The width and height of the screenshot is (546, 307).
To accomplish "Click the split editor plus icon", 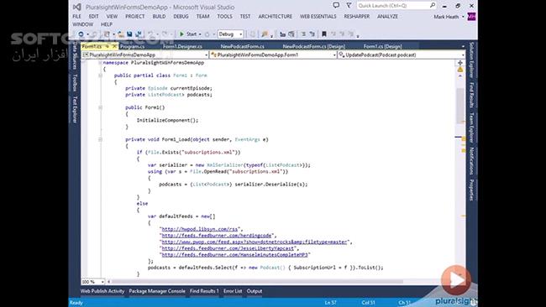I will tap(460, 63).
